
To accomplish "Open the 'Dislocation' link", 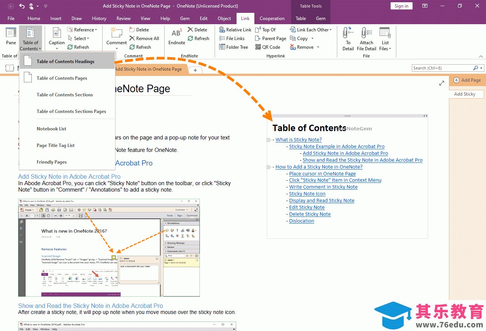I will click(x=302, y=221).
